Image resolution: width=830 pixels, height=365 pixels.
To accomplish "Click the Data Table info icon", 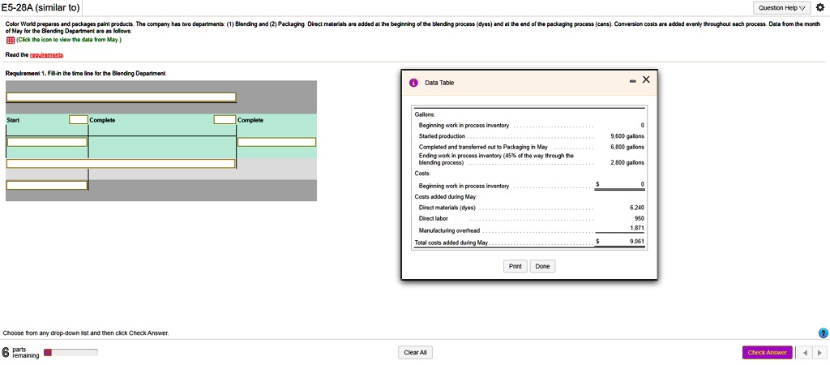I will pos(413,83).
